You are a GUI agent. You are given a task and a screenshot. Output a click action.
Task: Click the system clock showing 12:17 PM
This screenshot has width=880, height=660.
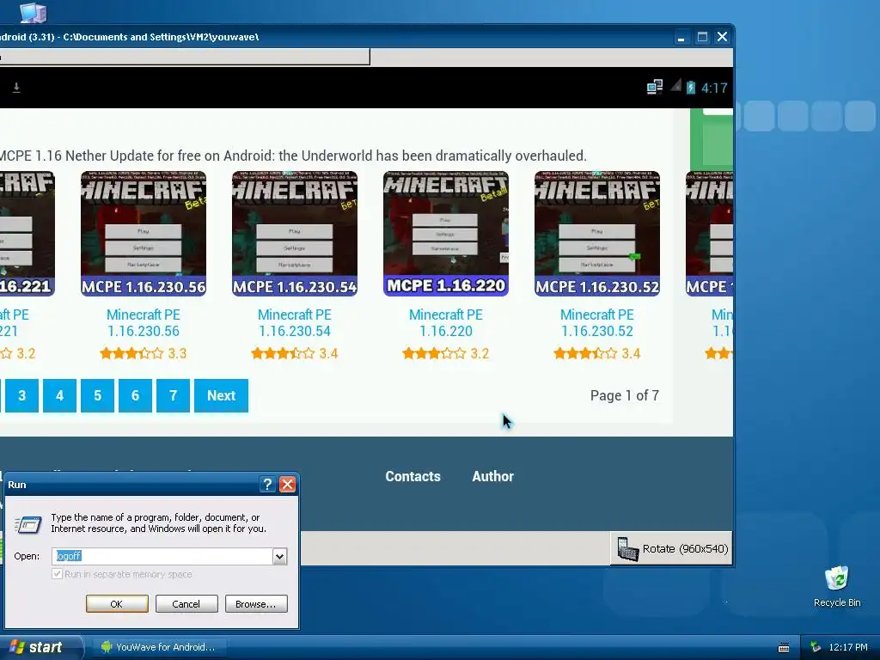[x=848, y=647]
